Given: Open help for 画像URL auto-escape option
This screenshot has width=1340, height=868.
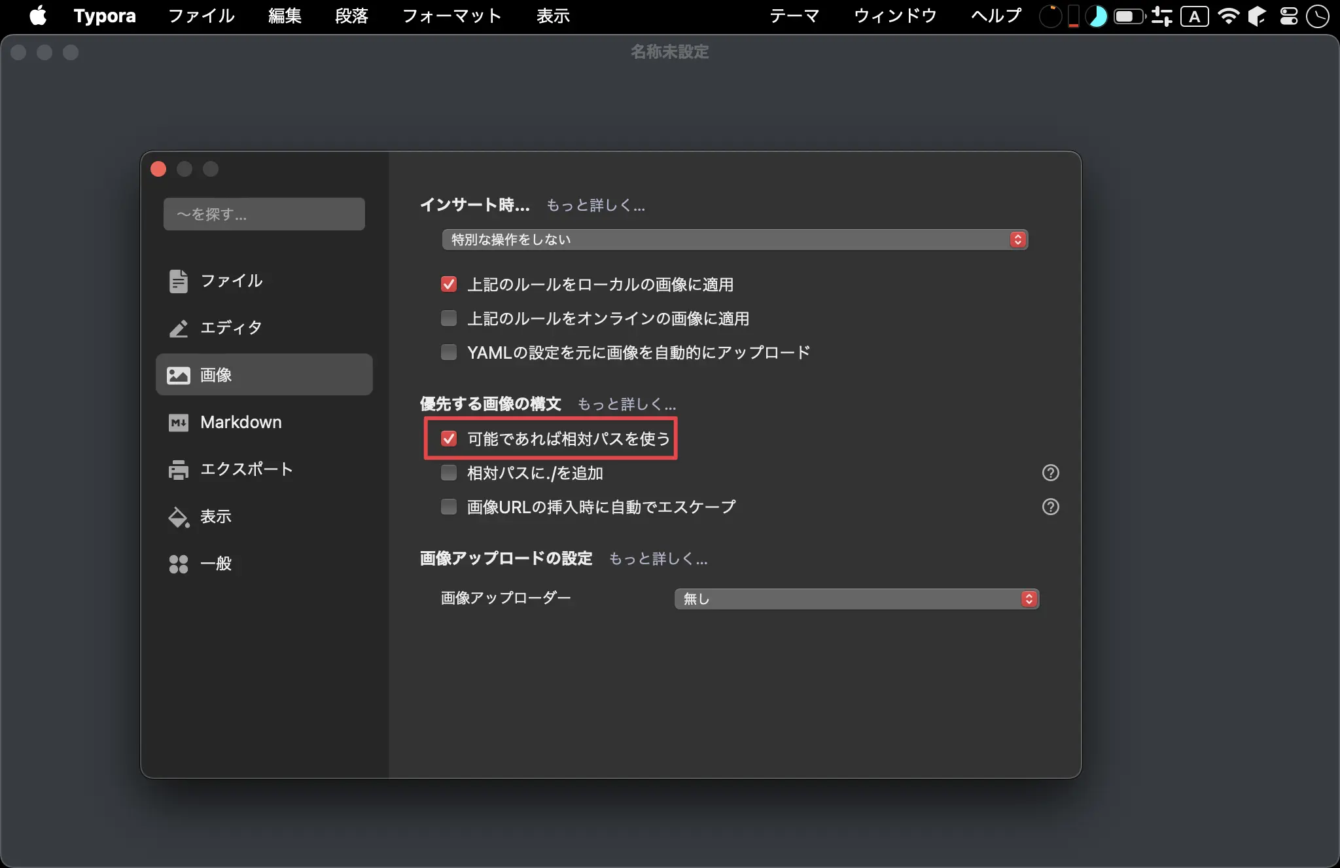Looking at the screenshot, I should point(1050,507).
